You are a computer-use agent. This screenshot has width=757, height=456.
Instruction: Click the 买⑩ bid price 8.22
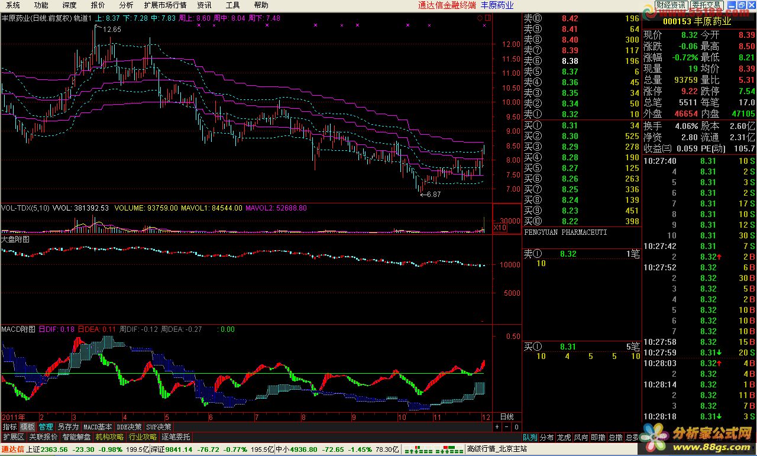[570, 221]
